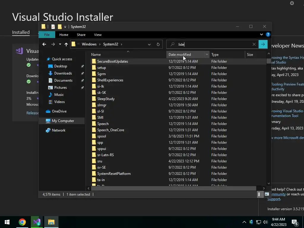Open Google Chrome from taskbar
304x228 pixels.
coord(22,222)
